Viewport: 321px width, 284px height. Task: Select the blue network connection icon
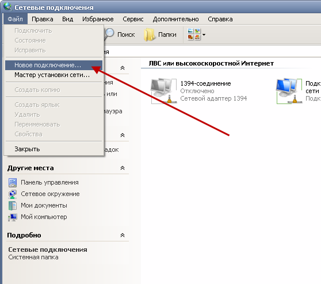(289, 91)
